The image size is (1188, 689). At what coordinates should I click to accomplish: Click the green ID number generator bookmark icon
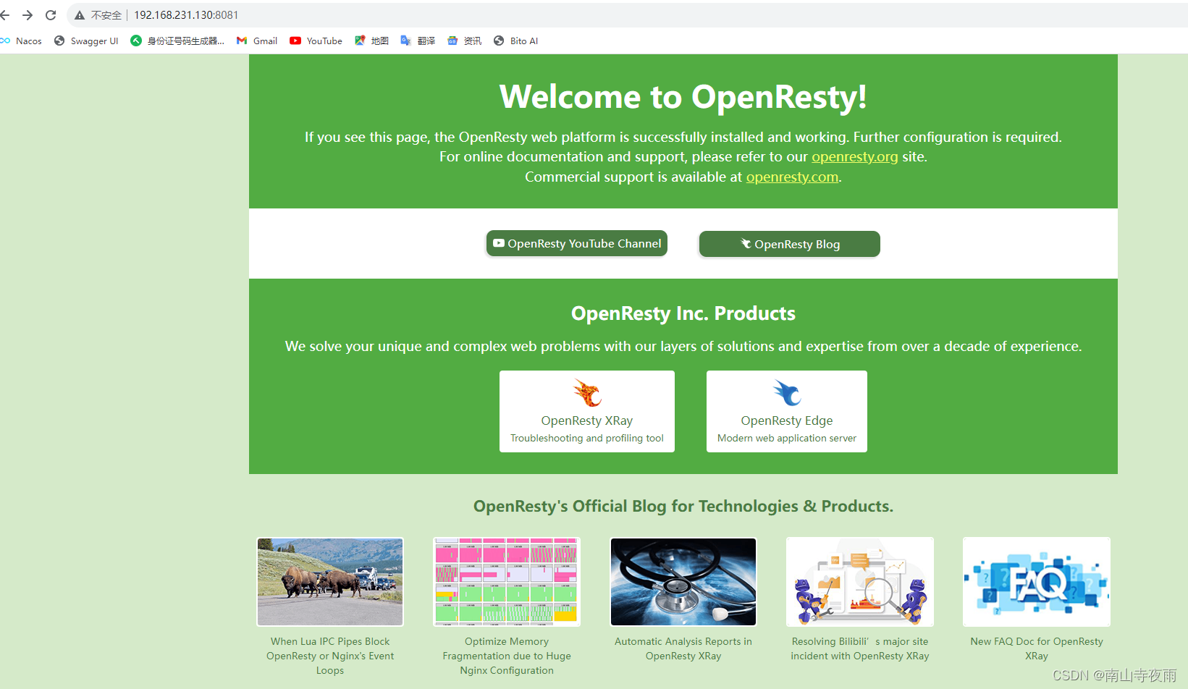[x=136, y=41]
